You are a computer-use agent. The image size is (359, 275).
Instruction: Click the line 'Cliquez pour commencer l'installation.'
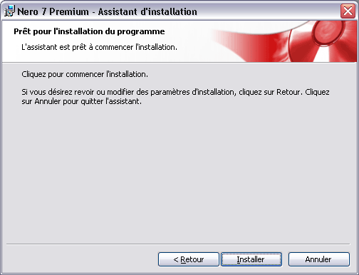[x=85, y=74]
